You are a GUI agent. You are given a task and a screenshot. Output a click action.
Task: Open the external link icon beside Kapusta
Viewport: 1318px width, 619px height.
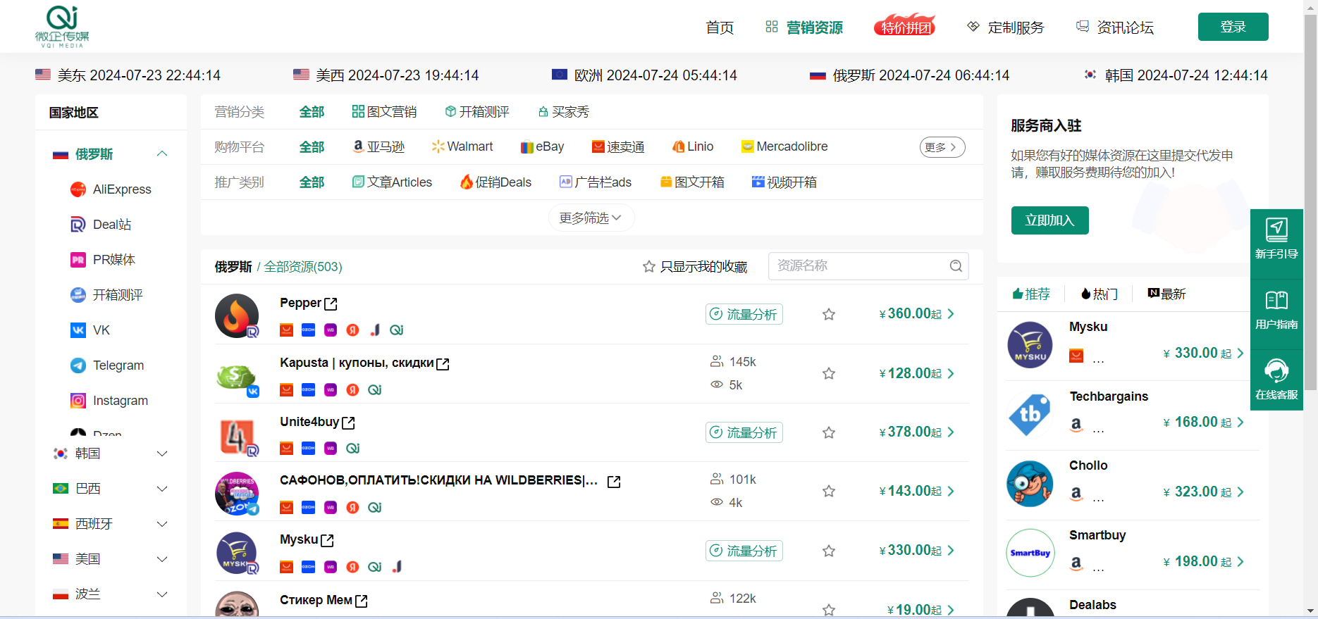click(443, 363)
